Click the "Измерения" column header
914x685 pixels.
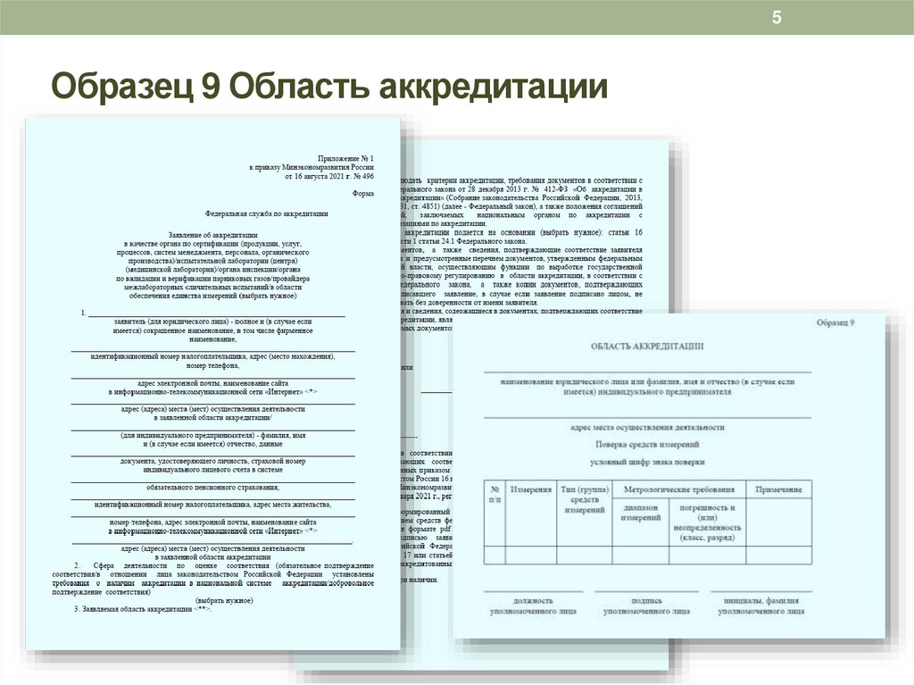[533, 489]
